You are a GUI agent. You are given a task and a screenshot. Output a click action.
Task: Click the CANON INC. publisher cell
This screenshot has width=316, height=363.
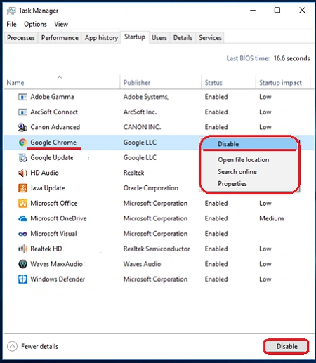click(x=142, y=127)
